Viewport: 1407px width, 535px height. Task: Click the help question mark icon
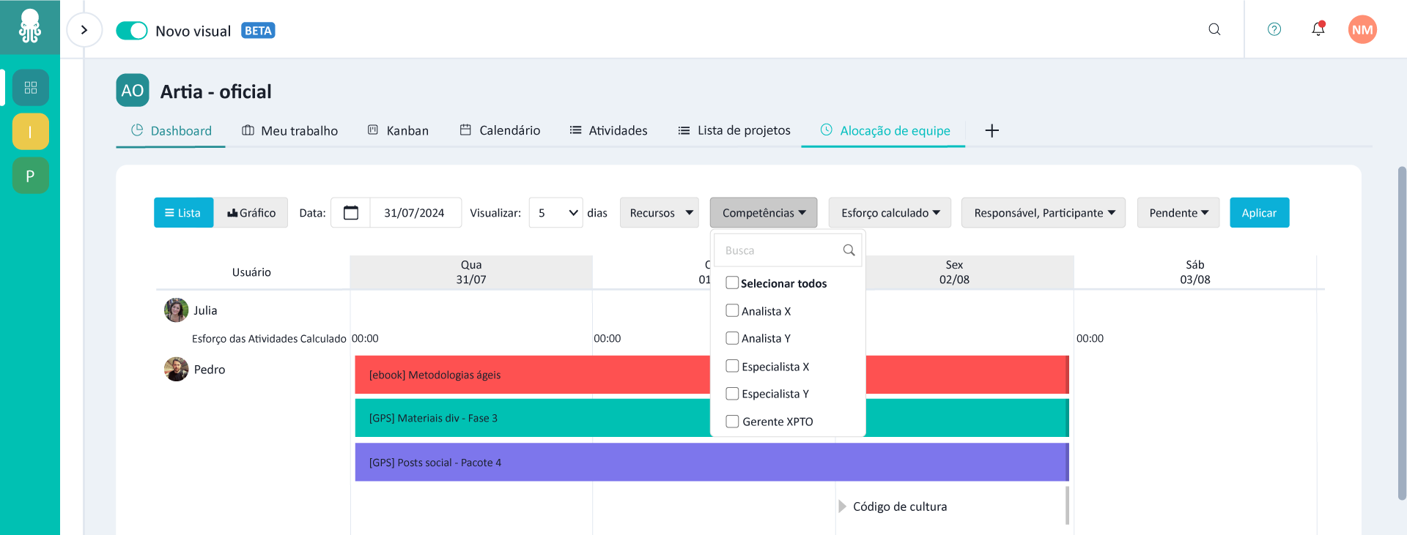1274,29
